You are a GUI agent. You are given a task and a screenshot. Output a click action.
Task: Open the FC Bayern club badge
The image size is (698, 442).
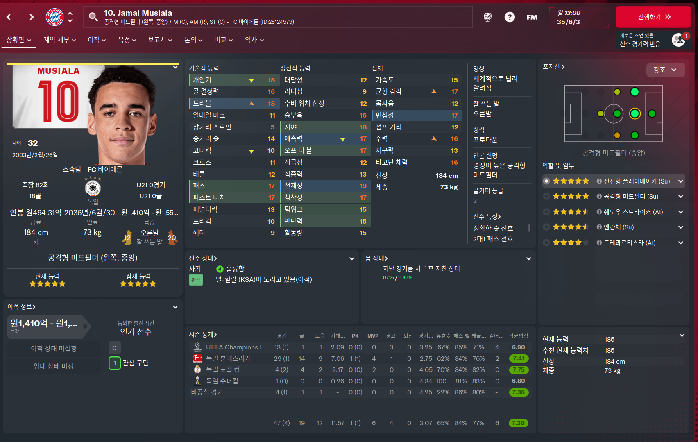click(54, 17)
